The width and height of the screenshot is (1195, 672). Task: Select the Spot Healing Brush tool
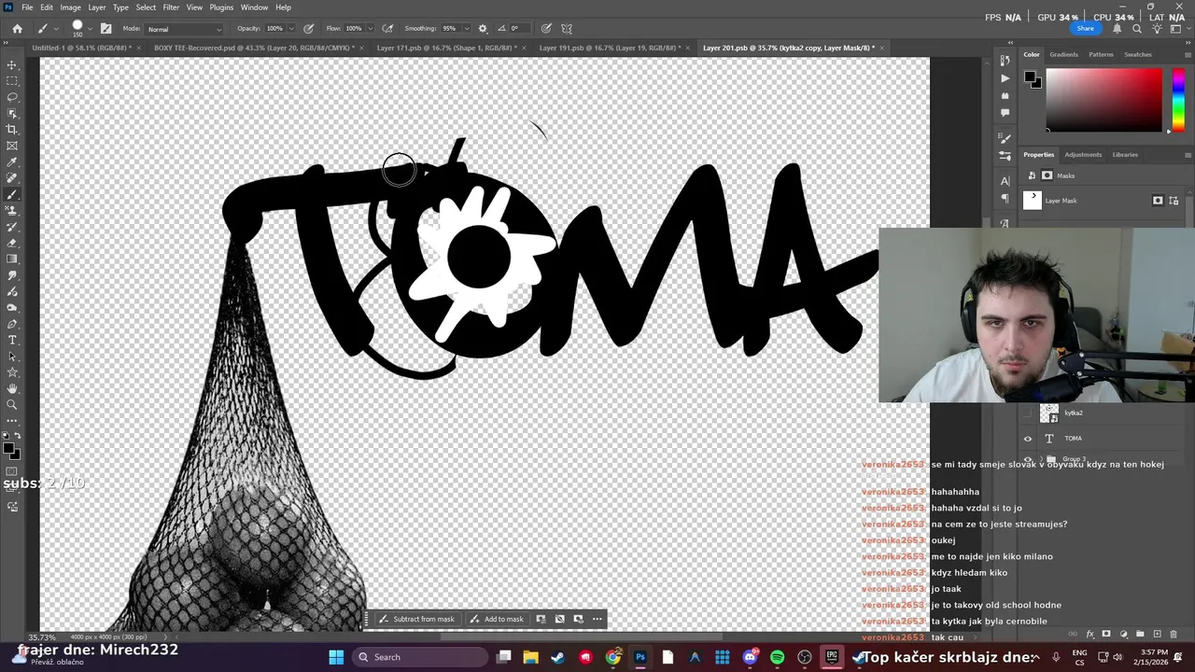(x=12, y=178)
